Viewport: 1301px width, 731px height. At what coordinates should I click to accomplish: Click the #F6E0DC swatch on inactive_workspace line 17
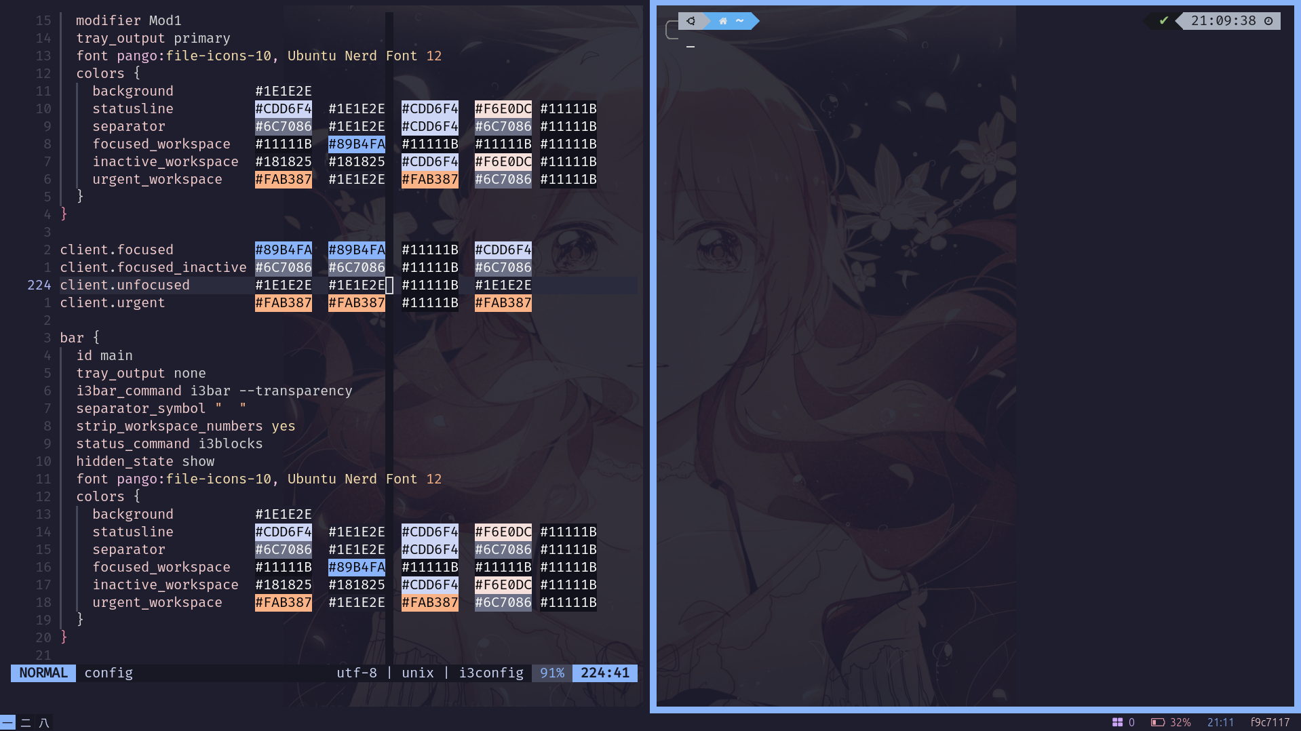pyautogui.click(x=503, y=585)
